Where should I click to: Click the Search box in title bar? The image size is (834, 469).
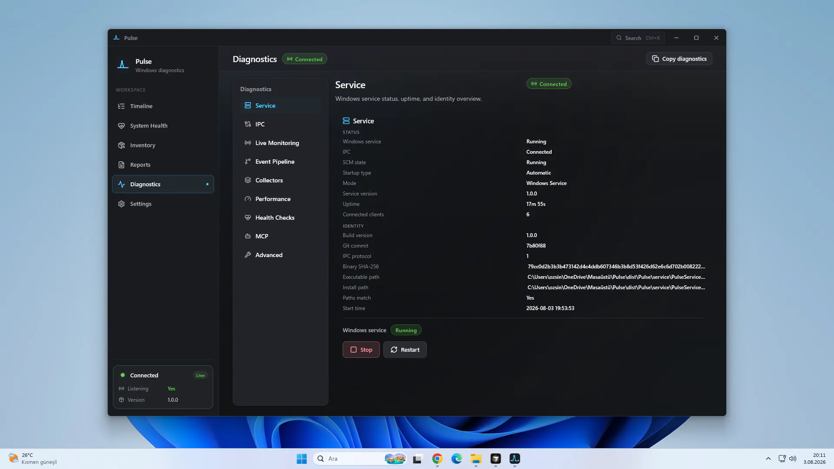click(x=638, y=38)
